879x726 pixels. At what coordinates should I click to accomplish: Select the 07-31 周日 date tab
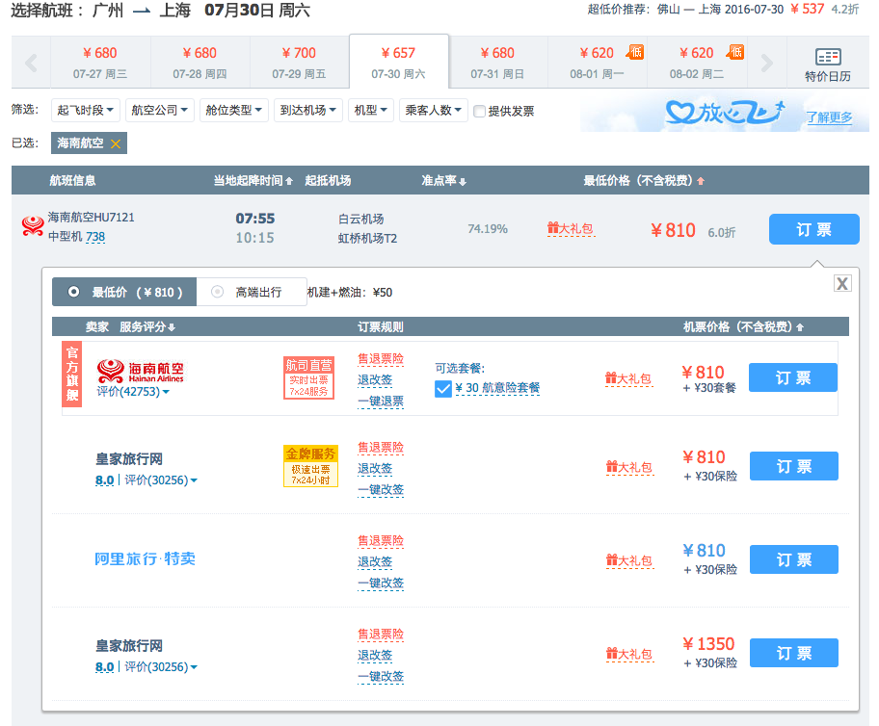(x=497, y=62)
